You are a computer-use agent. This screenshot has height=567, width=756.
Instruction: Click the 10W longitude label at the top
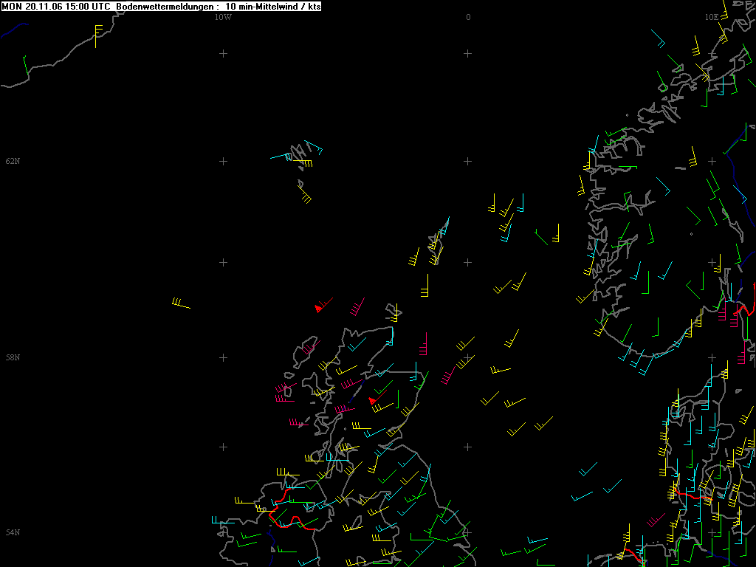pyautogui.click(x=223, y=17)
